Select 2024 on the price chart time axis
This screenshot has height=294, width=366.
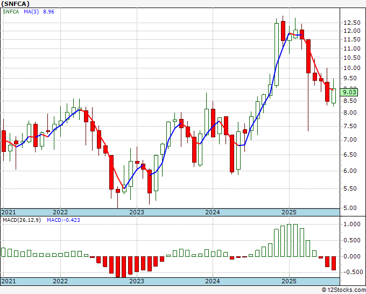point(213,212)
